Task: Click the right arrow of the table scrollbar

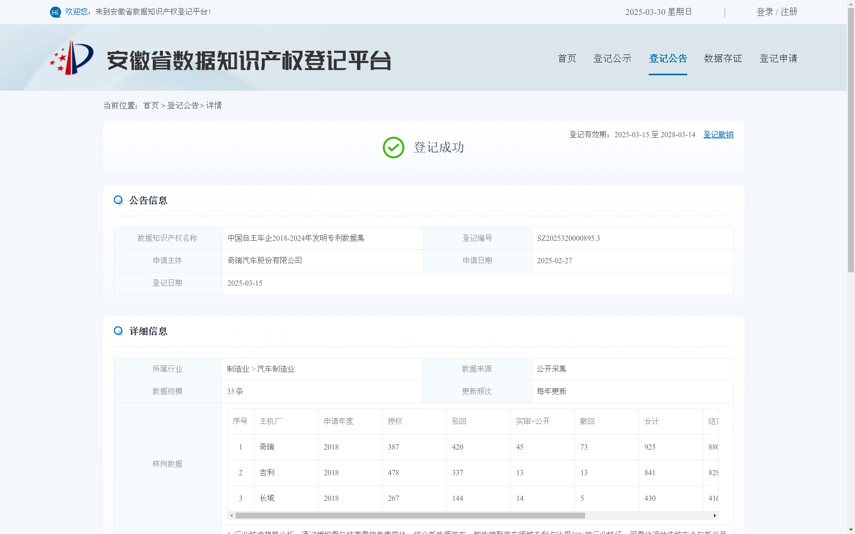Action: 715,516
